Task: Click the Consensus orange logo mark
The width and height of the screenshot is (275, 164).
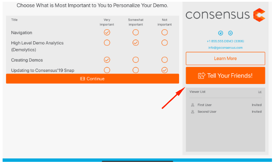Action: (x=259, y=15)
